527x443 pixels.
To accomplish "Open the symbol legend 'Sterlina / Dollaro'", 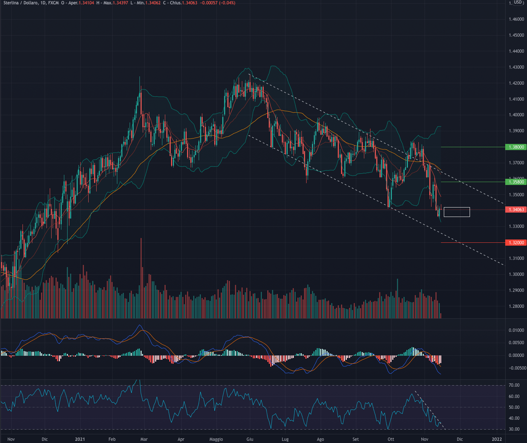I will [x=20, y=3].
